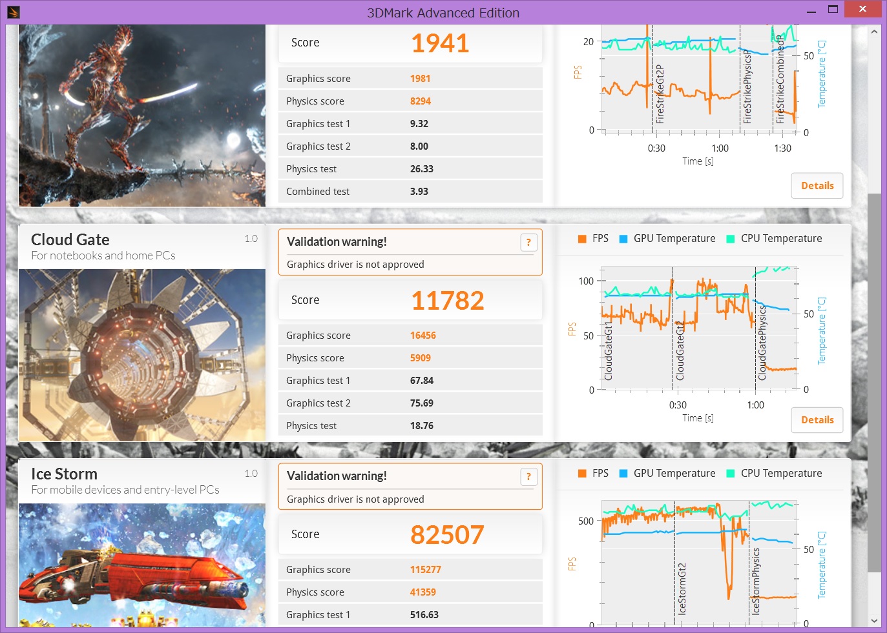887x633 pixels.
Task: Click the window title '3DMark Advanced Edition'
Action: tap(443, 13)
